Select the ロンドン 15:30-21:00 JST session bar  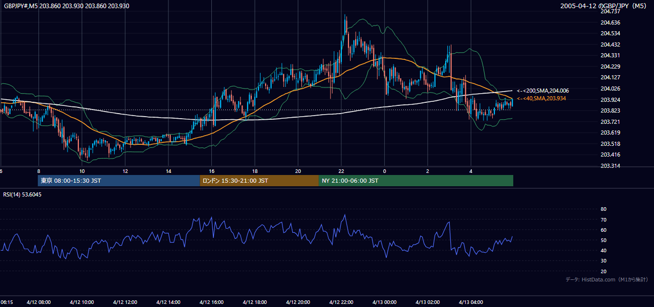[x=259, y=181]
